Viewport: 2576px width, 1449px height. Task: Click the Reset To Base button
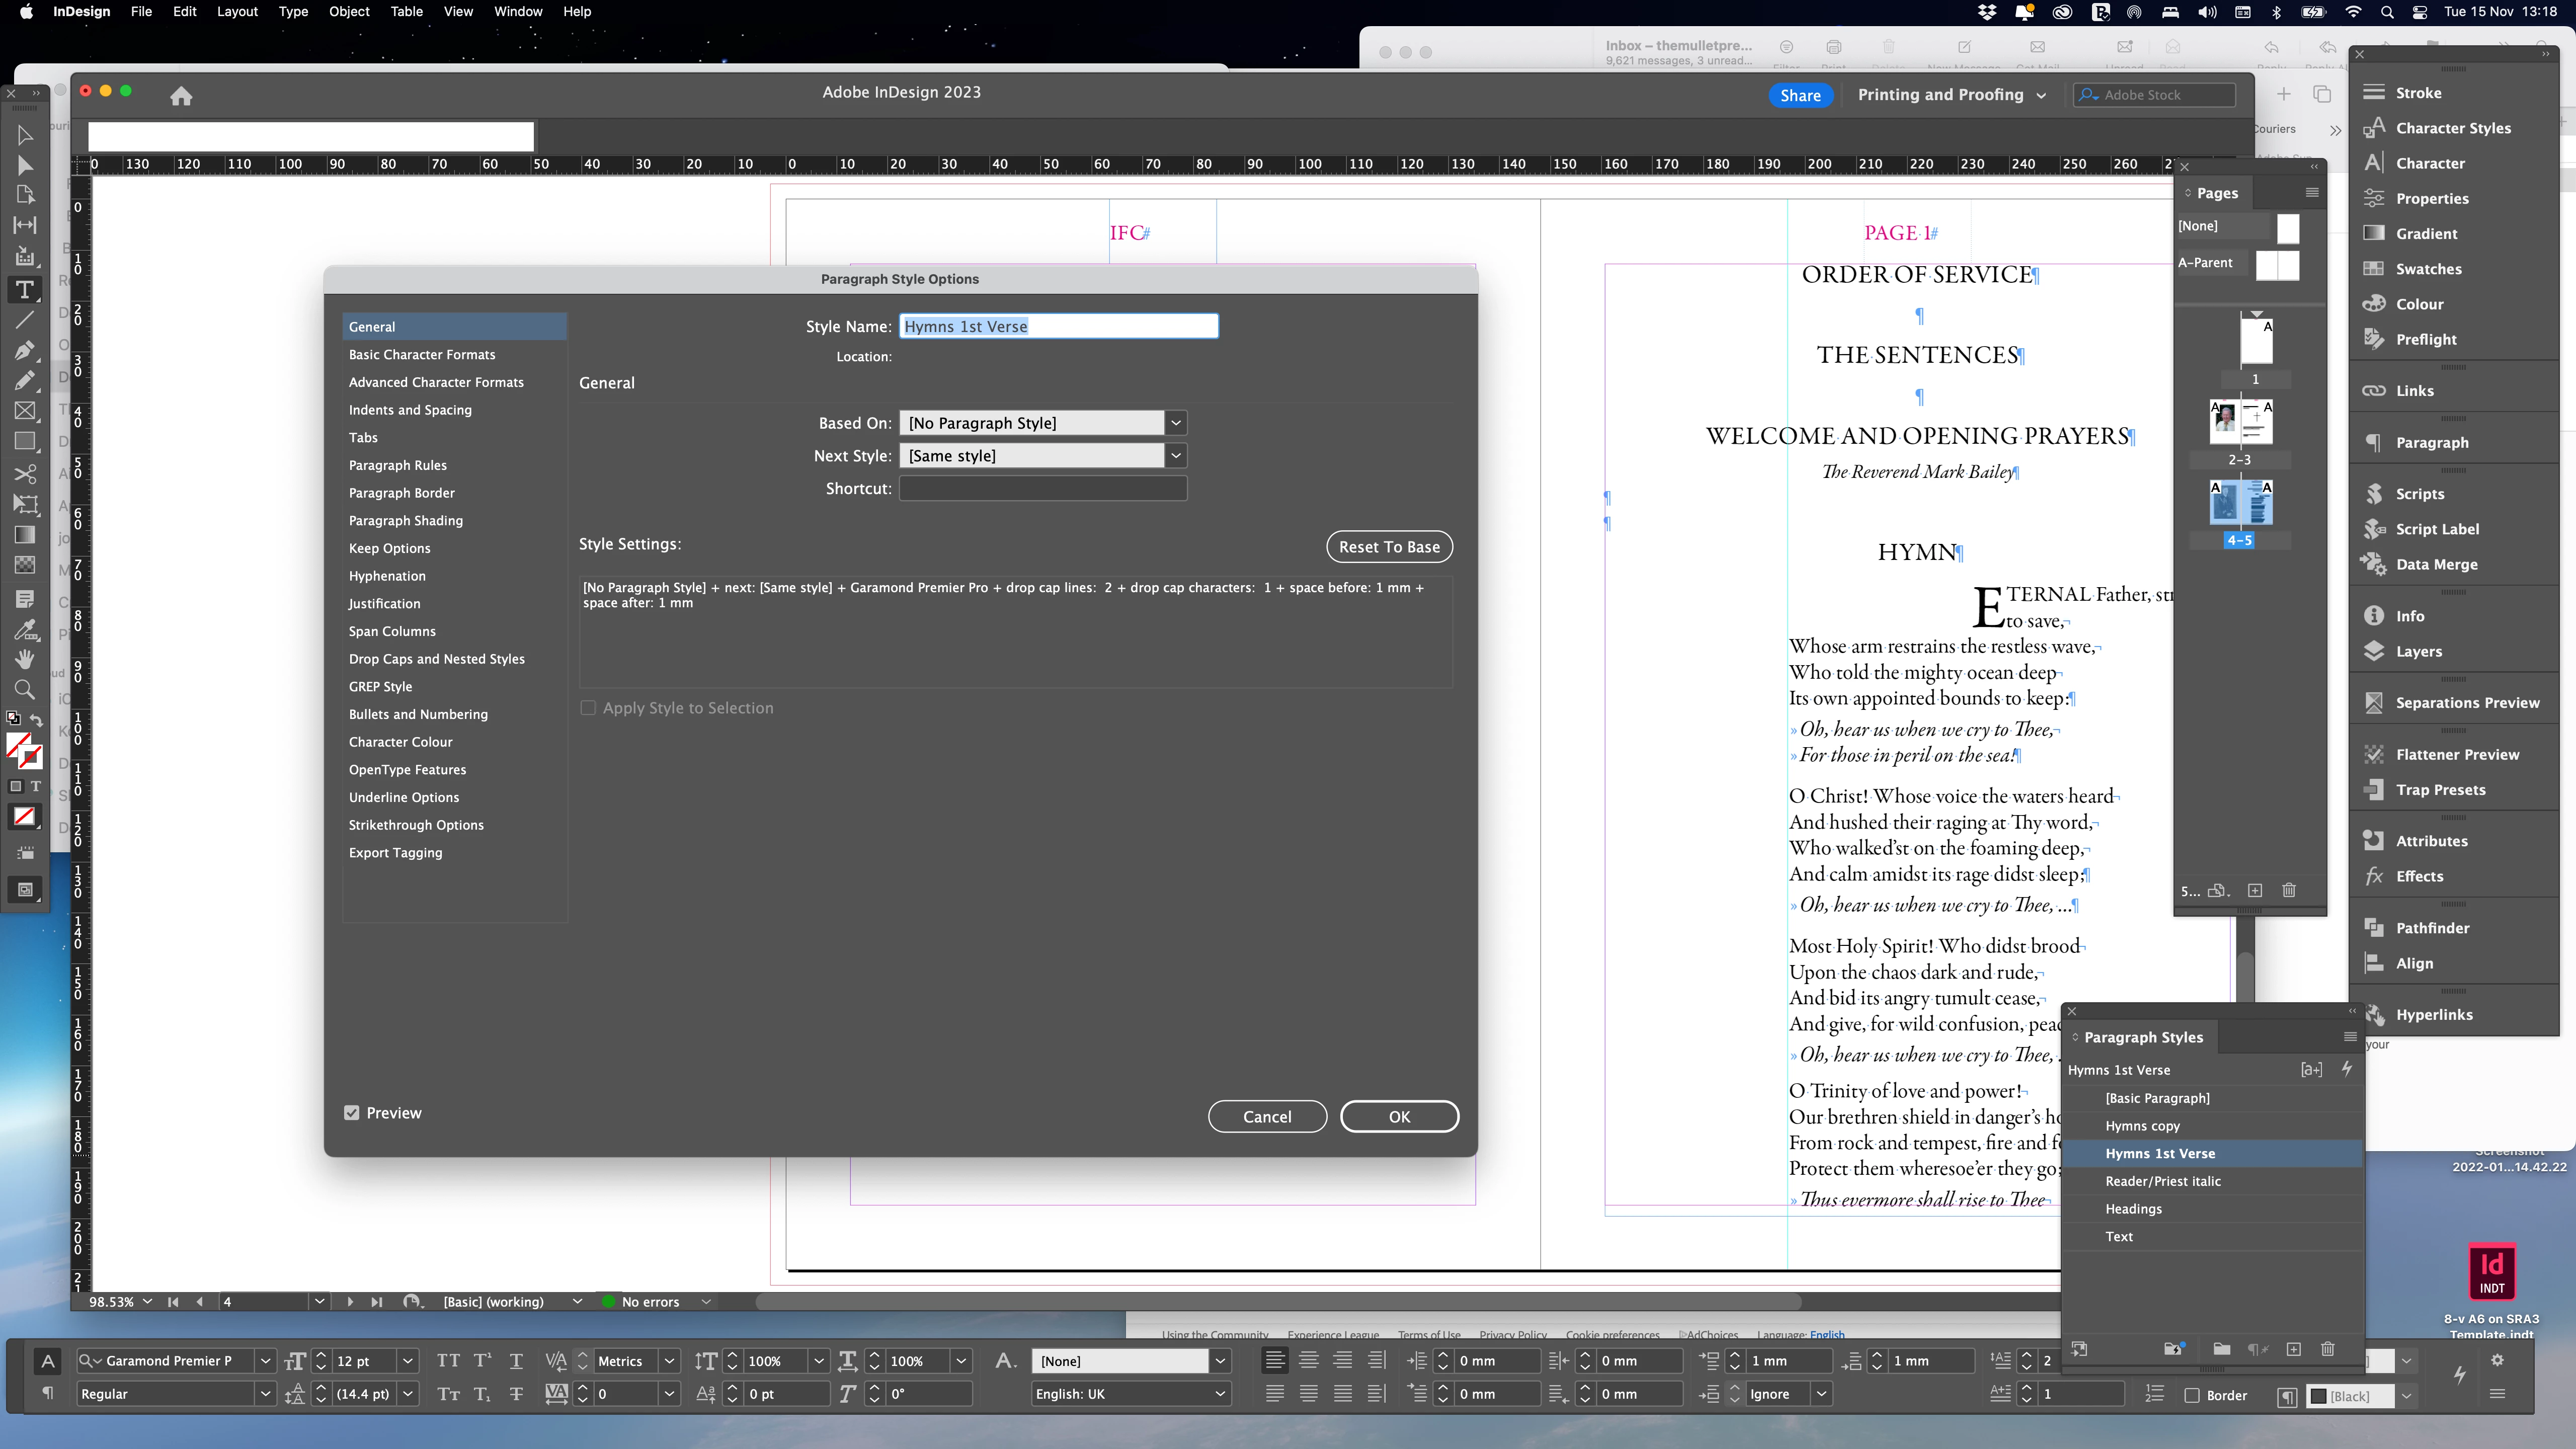[x=1388, y=547]
